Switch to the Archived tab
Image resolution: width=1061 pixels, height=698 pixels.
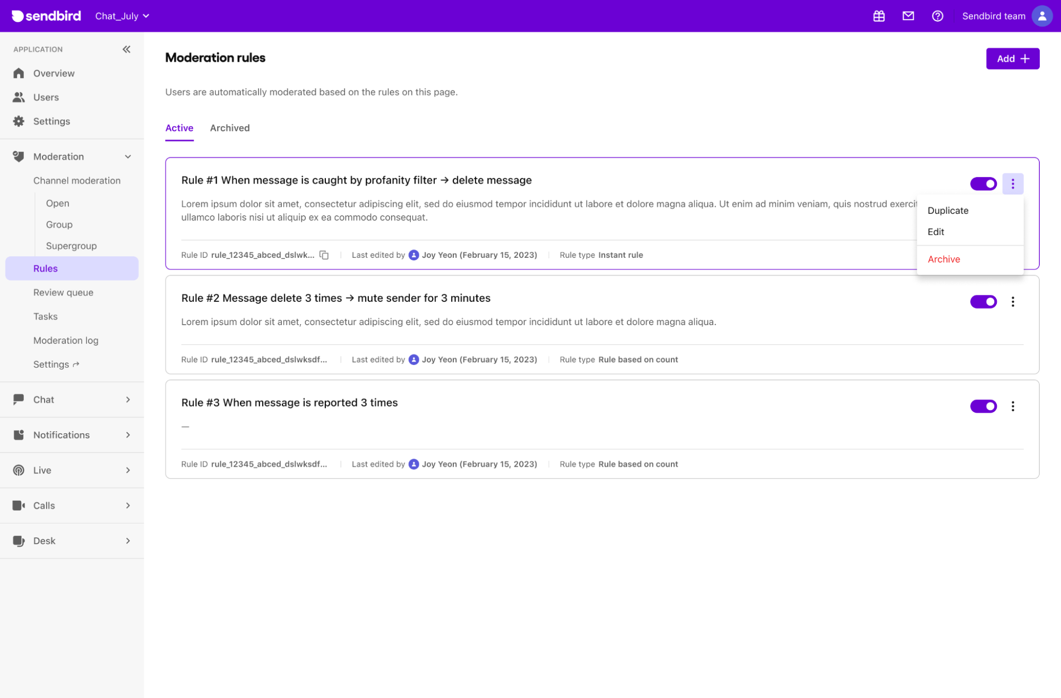coord(229,128)
